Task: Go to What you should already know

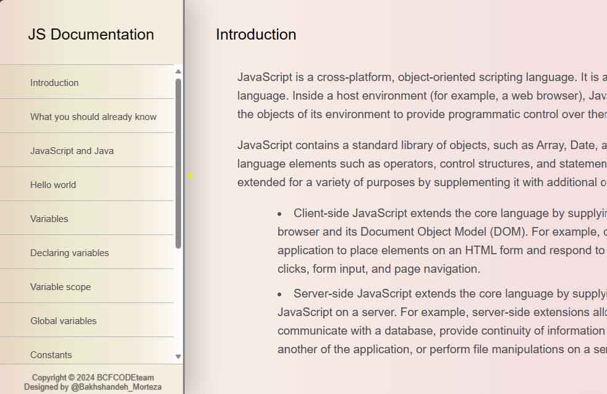Action: (x=93, y=117)
